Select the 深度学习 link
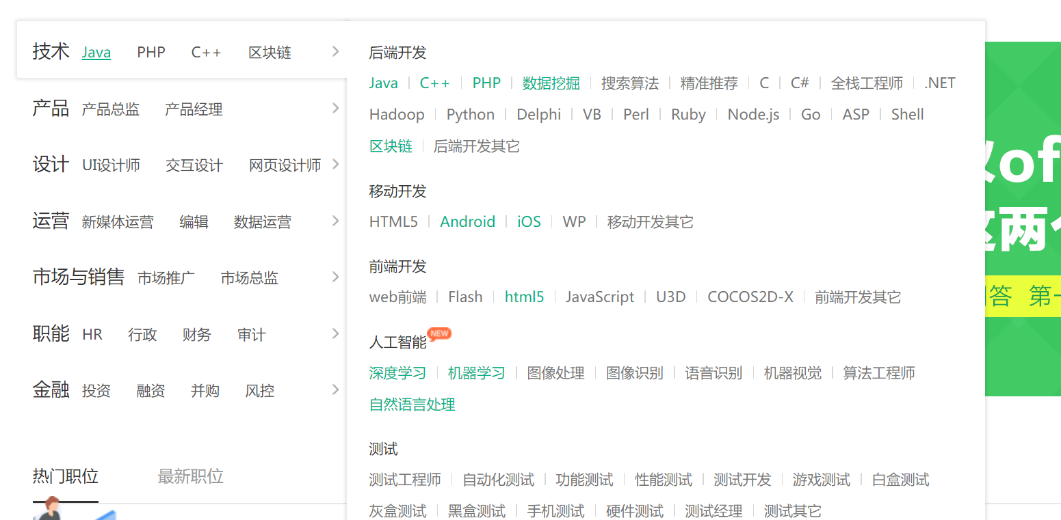Screen dimensions: 1061x520 (x=397, y=373)
